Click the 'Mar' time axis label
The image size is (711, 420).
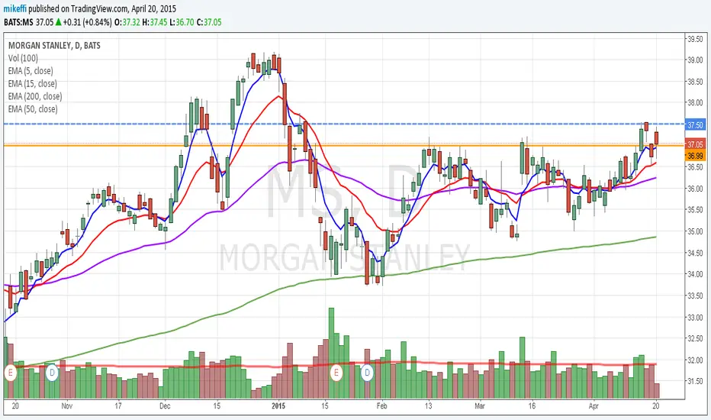[x=480, y=406]
